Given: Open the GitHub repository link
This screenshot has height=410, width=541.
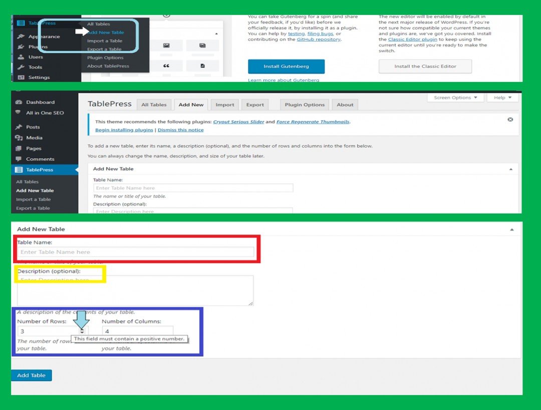Looking at the screenshot, I should [319, 39].
